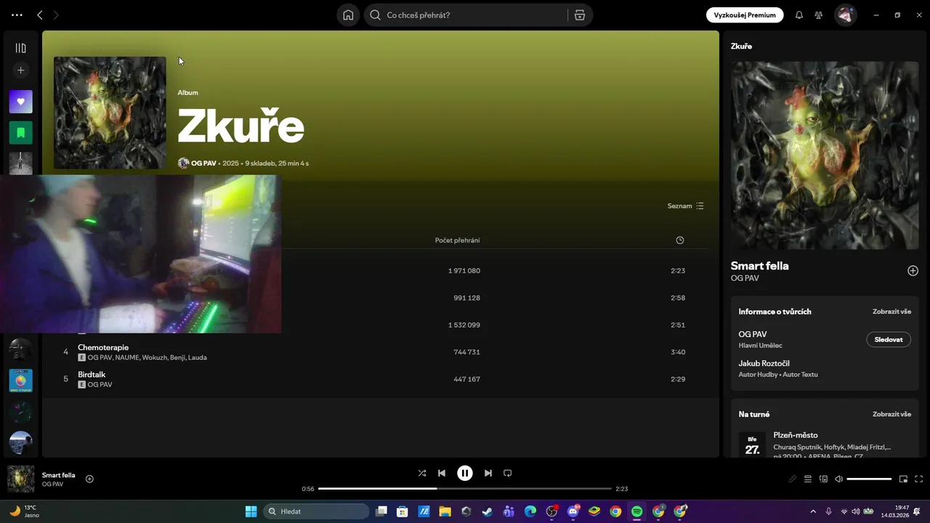Create playlist with plus in sidebar
The height and width of the screenshot is (523, 930).
[20, 70]
